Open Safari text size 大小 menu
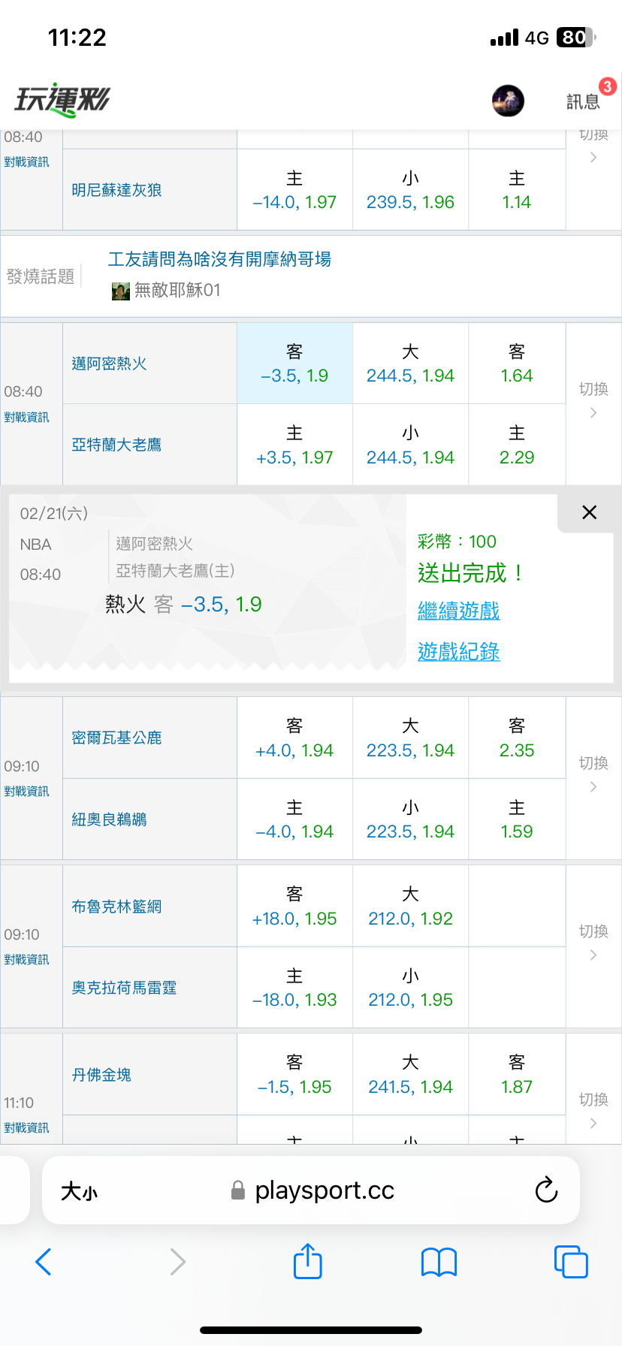Viewport: 622px width, 1346px height. (x=79, y=1191)
